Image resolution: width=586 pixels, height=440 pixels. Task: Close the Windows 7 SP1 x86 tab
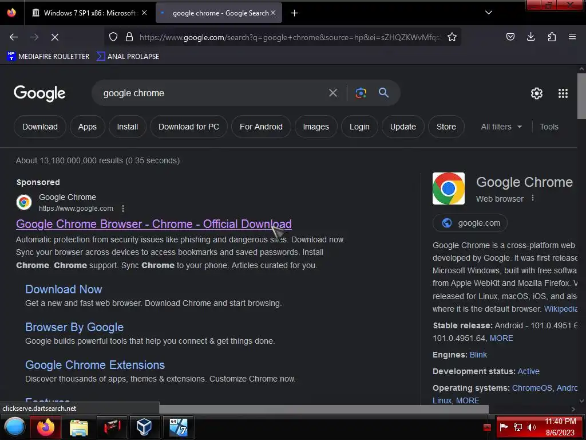pos(144,13)
